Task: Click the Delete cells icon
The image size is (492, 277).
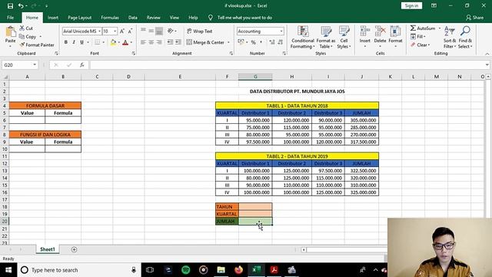Action: click(380, 32)
